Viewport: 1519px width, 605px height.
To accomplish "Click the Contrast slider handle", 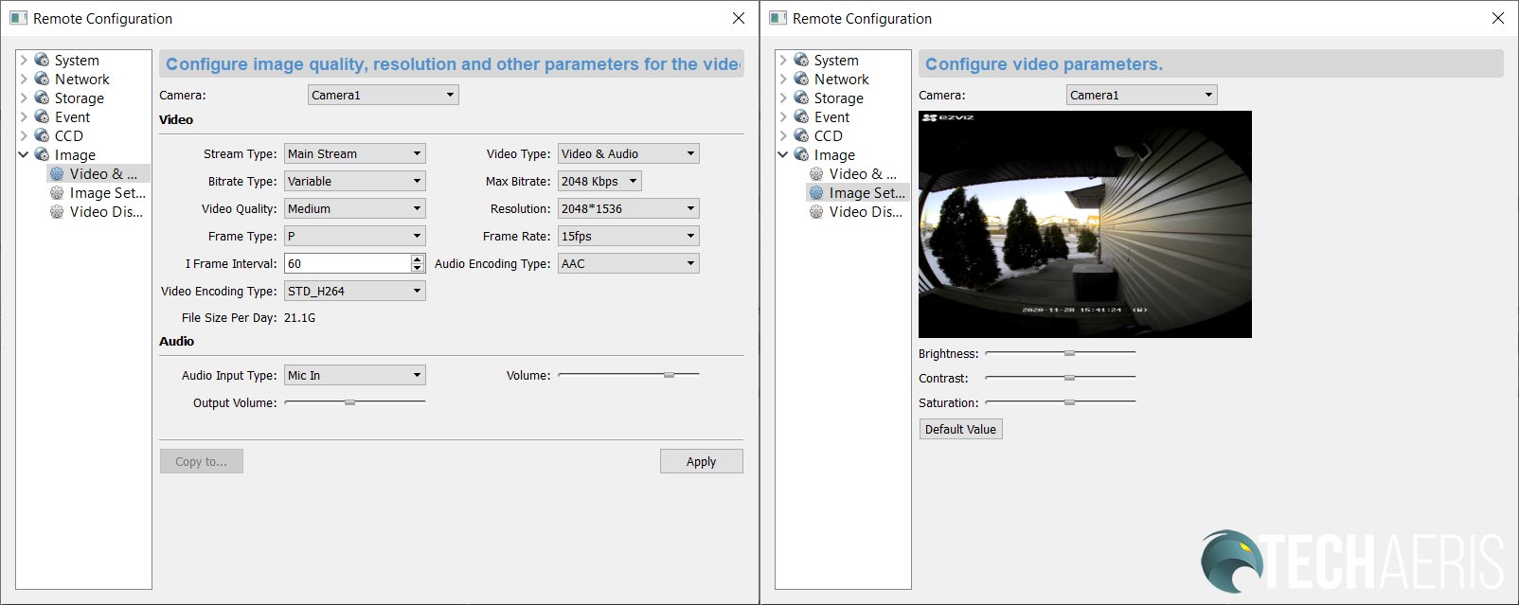I will coord(1069,378).
